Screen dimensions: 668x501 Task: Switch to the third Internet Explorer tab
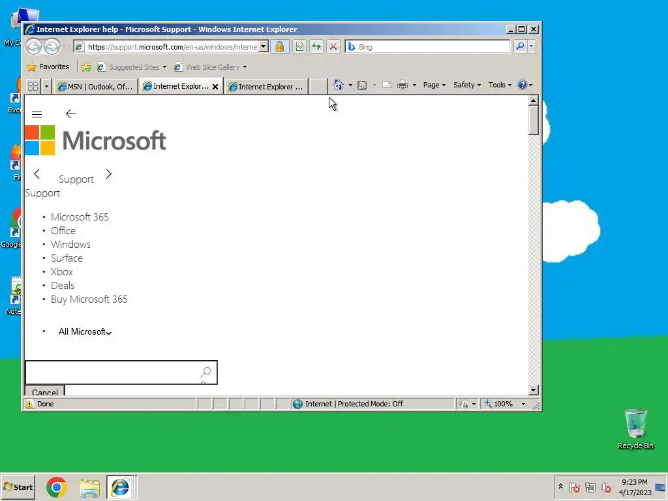[266, 87]
